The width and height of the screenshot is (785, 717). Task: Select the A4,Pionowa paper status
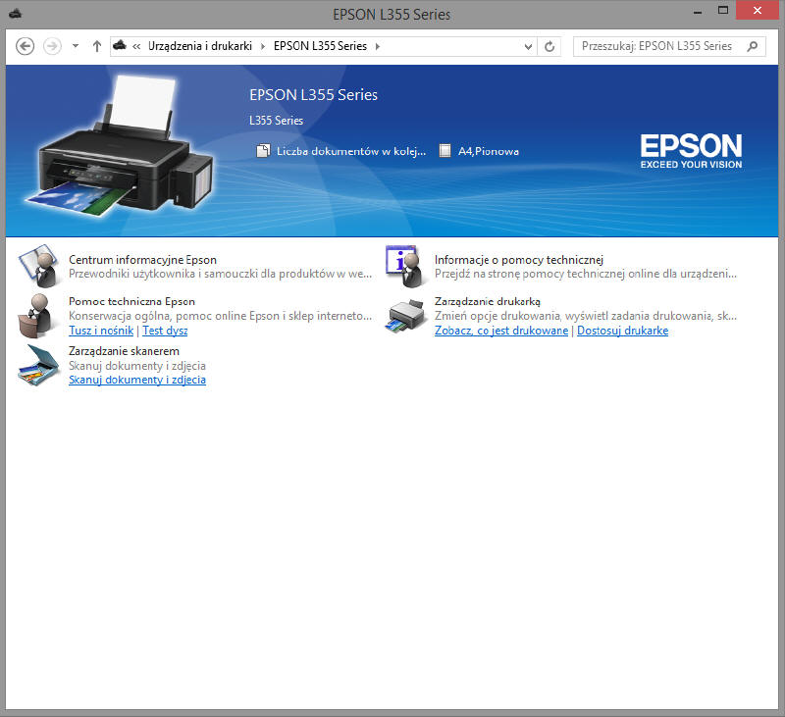[x=488, y=151]
